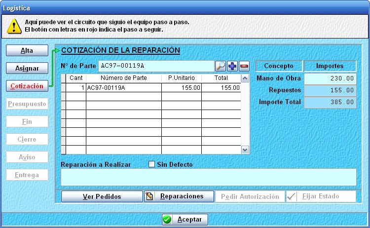Screen dimensions: 370x228
Task: Open the Alta step
Action: click(27, 50)
